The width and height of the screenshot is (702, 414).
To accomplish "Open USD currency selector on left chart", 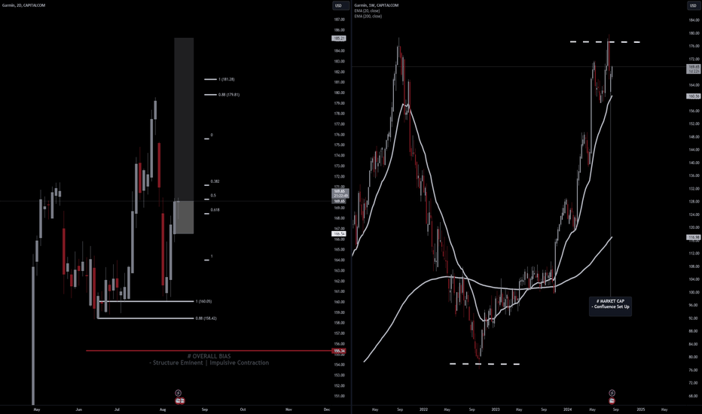I will pyautogui.click(x=339, y=5).
